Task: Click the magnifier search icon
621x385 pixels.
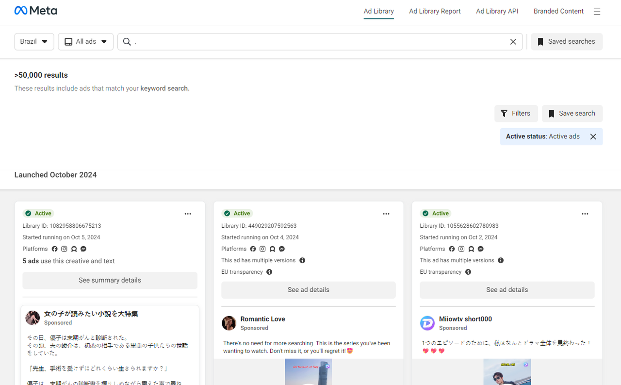Action: click(127, 42)
